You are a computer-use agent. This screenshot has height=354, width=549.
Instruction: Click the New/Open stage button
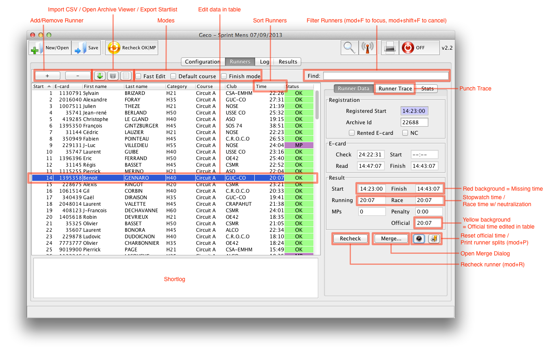pos(50,48)
